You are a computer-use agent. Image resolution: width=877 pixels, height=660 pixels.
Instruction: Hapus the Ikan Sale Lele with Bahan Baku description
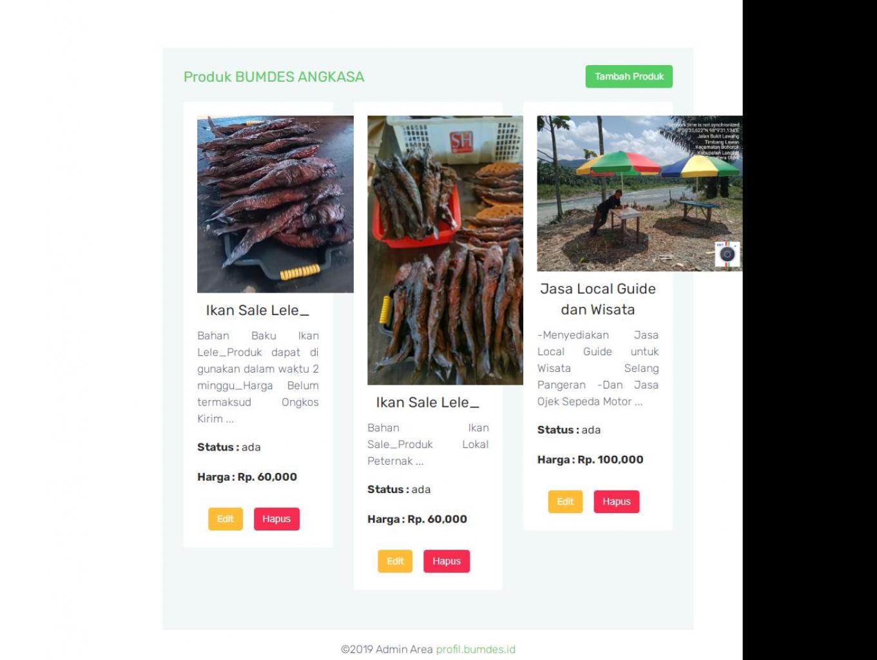[276, 519]
